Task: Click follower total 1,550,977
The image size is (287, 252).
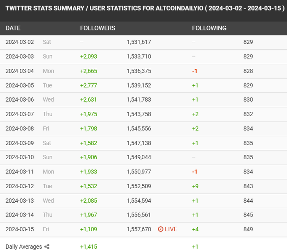Action: coord(139,172)
